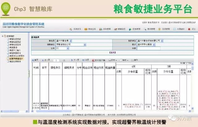Open tree item 粮温检查登记
The width and height of the screenshot is (198, 127).
click(x=14, y=42)
